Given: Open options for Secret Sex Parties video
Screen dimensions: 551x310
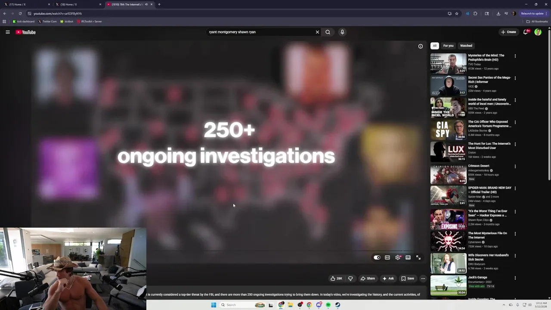Looking at the screenshot, I should pyautogui.click(x=515, y=78).
